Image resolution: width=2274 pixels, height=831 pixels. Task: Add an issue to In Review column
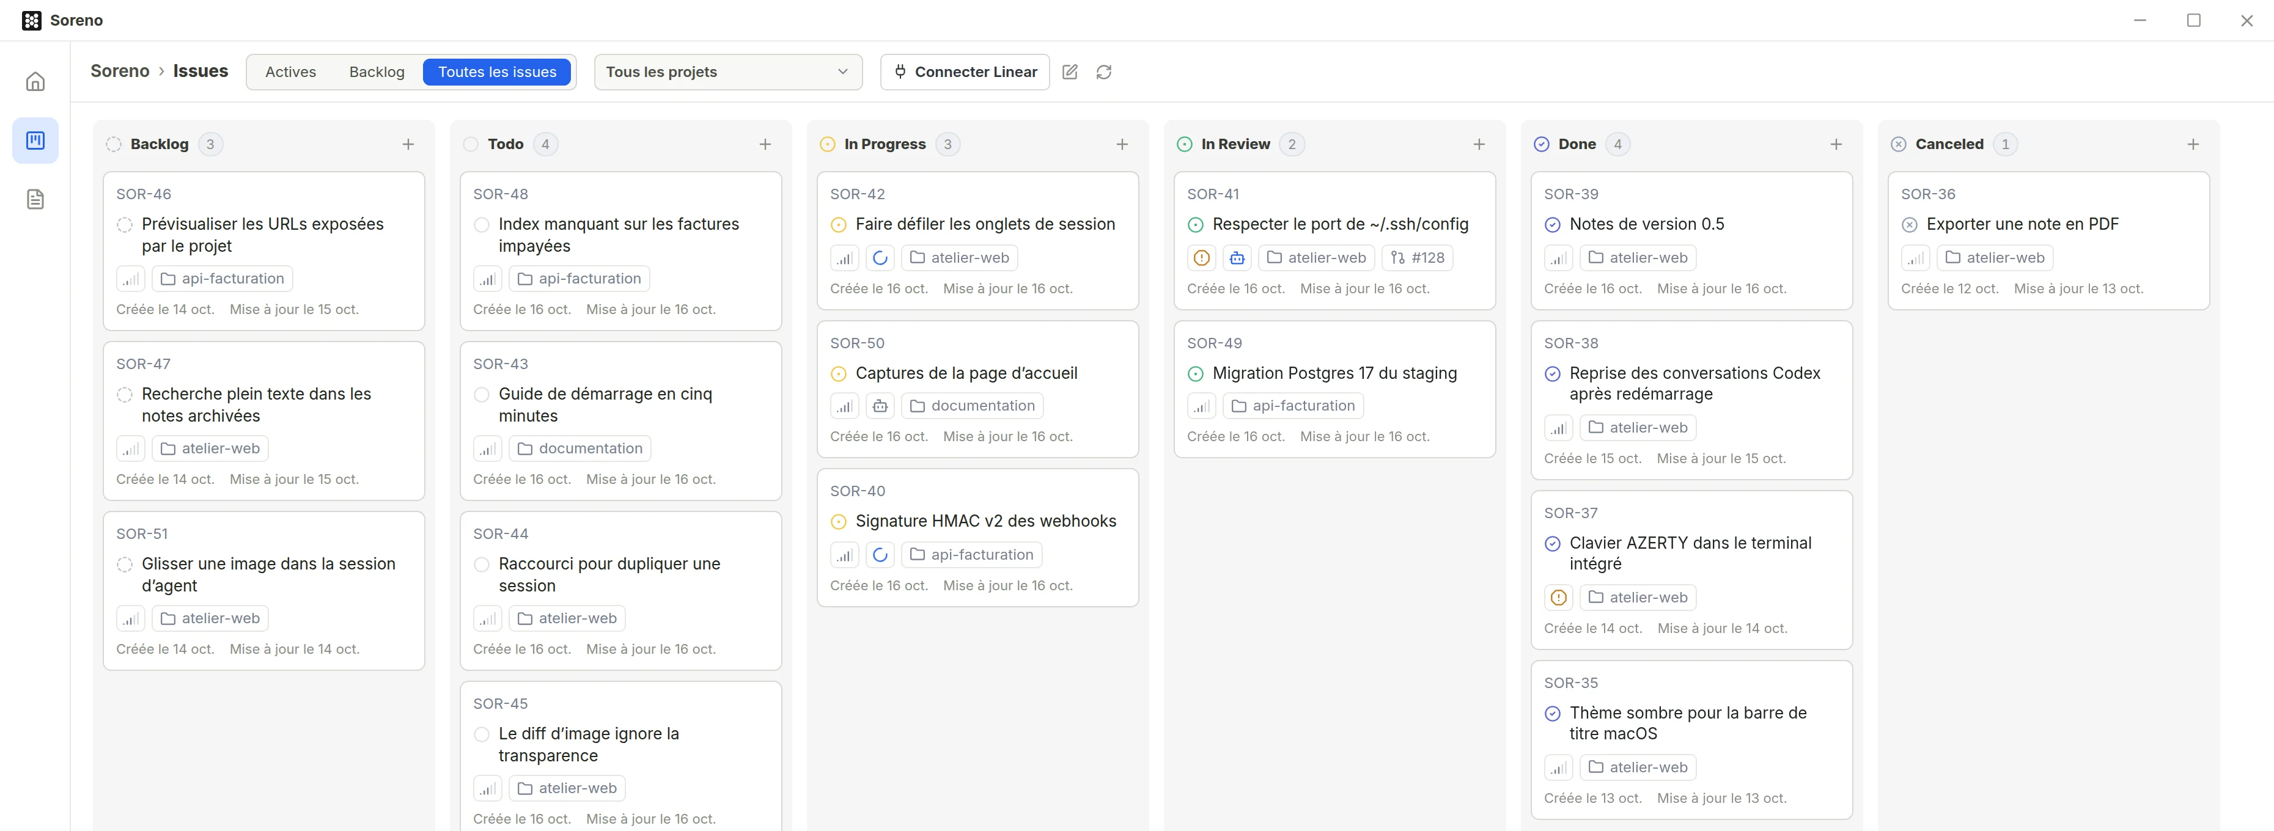point(1479,145)
